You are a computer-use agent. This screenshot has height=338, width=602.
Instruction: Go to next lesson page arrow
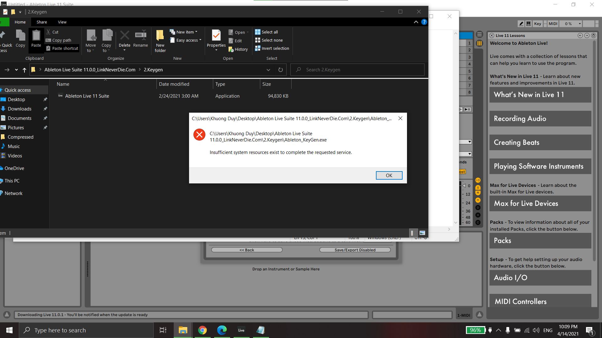[x=587, y=35]
